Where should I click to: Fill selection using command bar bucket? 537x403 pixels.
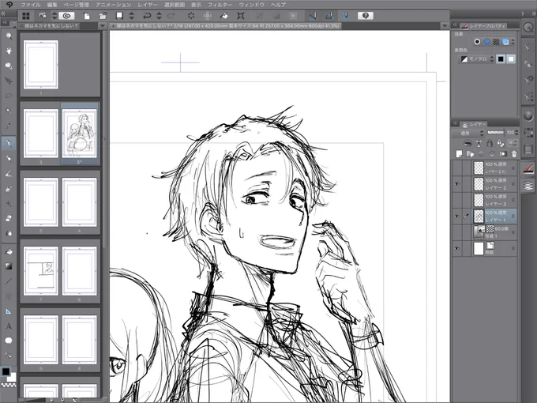[224, 16]
